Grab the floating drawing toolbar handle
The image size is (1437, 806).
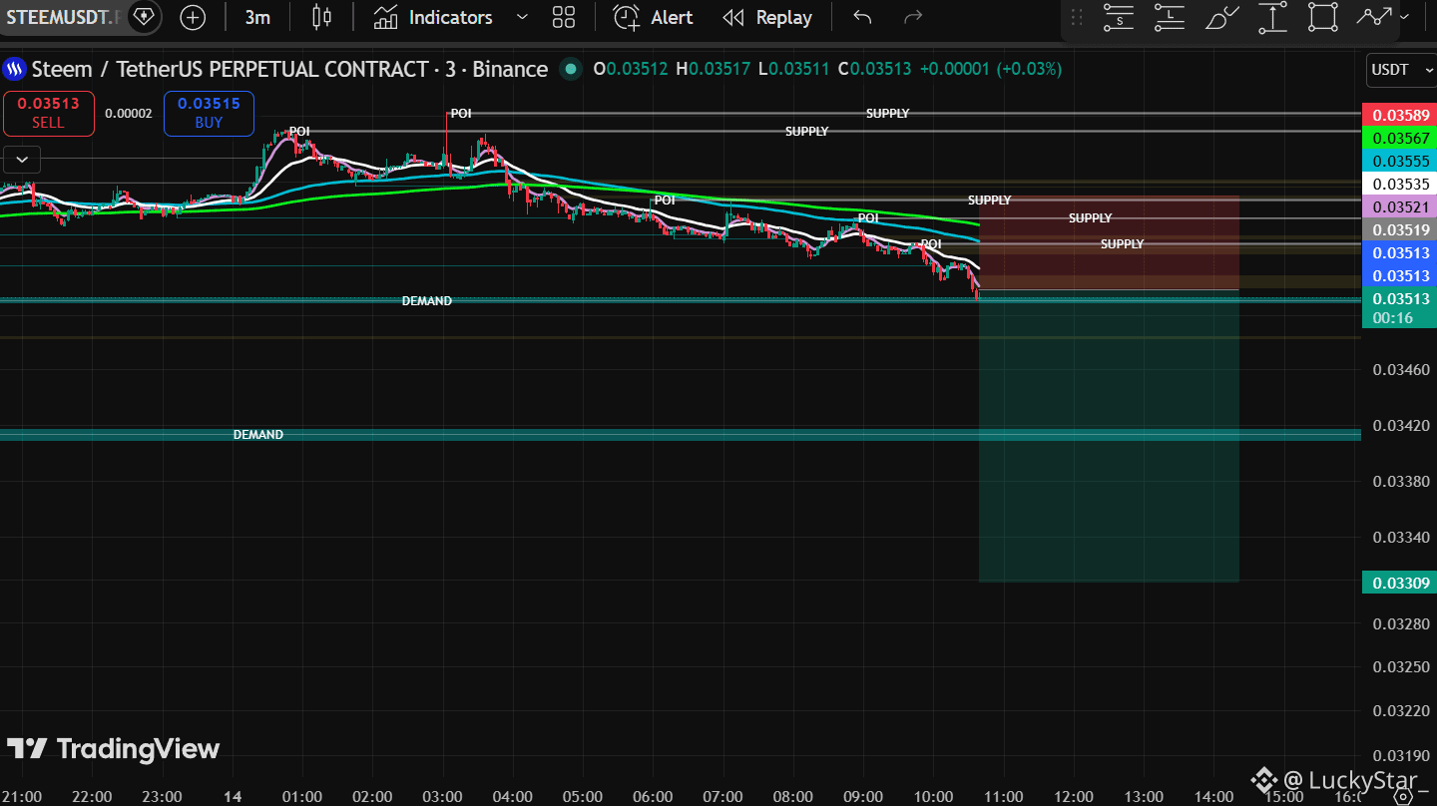(1076, 17)
